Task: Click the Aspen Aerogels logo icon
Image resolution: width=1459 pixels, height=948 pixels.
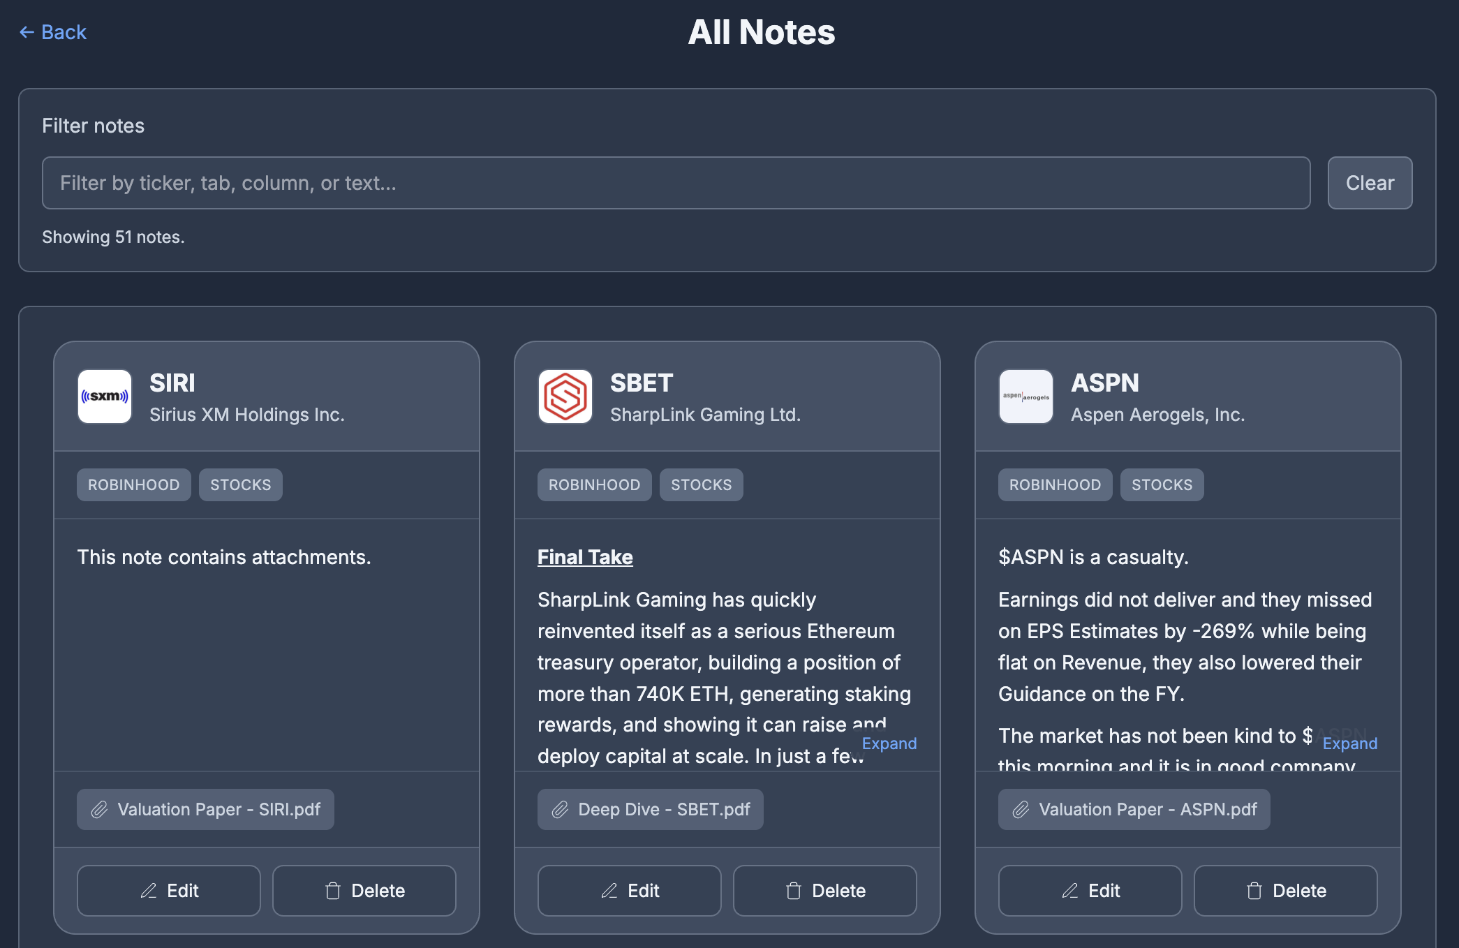Action: pos(1025,397)
